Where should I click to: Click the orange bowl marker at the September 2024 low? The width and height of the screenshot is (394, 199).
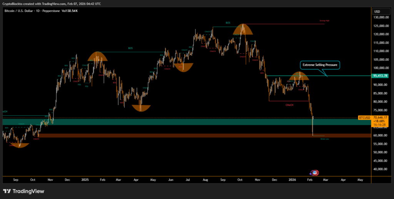click(x=19, y=145)
